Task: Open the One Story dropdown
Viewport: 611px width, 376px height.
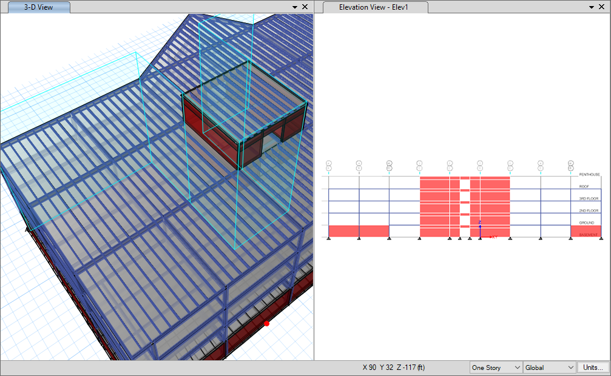Action: pyautogui.click(x=496, y=368)
